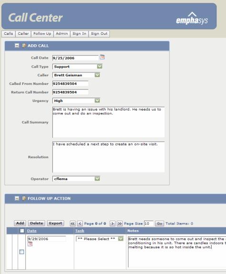226x274 pixels.
Task: Open the Call Date calendar picker icon
Action: click(102, 57)
